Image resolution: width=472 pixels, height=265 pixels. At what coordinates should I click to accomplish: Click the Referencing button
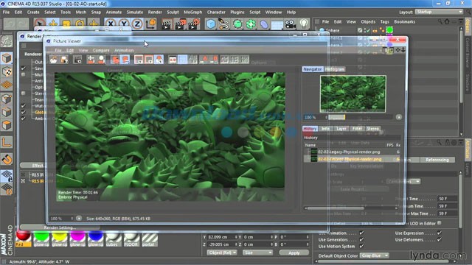click(437, 160)
